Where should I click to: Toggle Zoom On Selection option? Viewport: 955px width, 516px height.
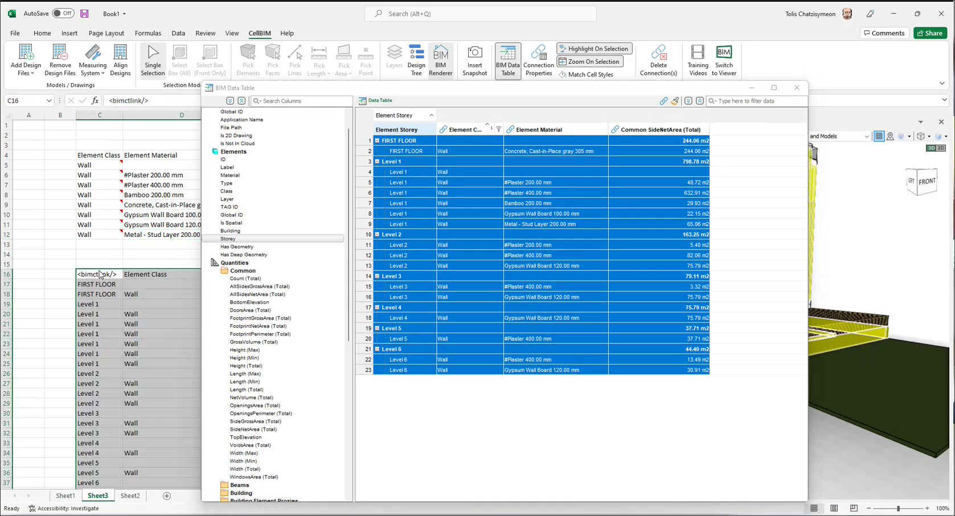tap(589, 62)
